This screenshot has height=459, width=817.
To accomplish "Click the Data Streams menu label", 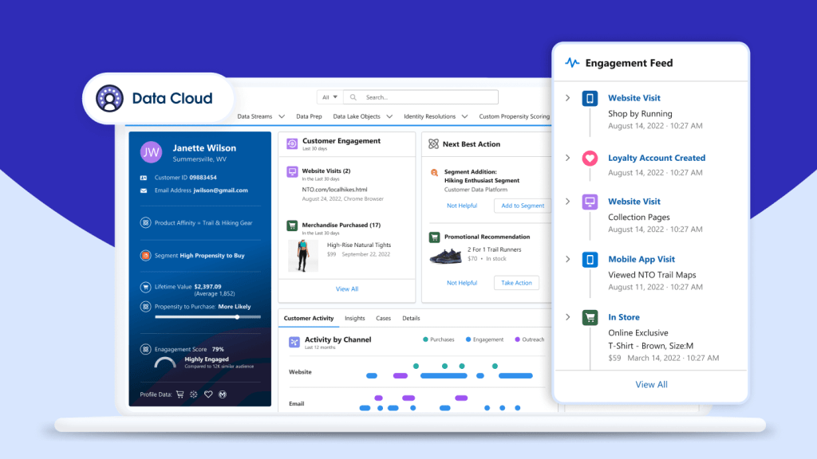I will (255, 116).
